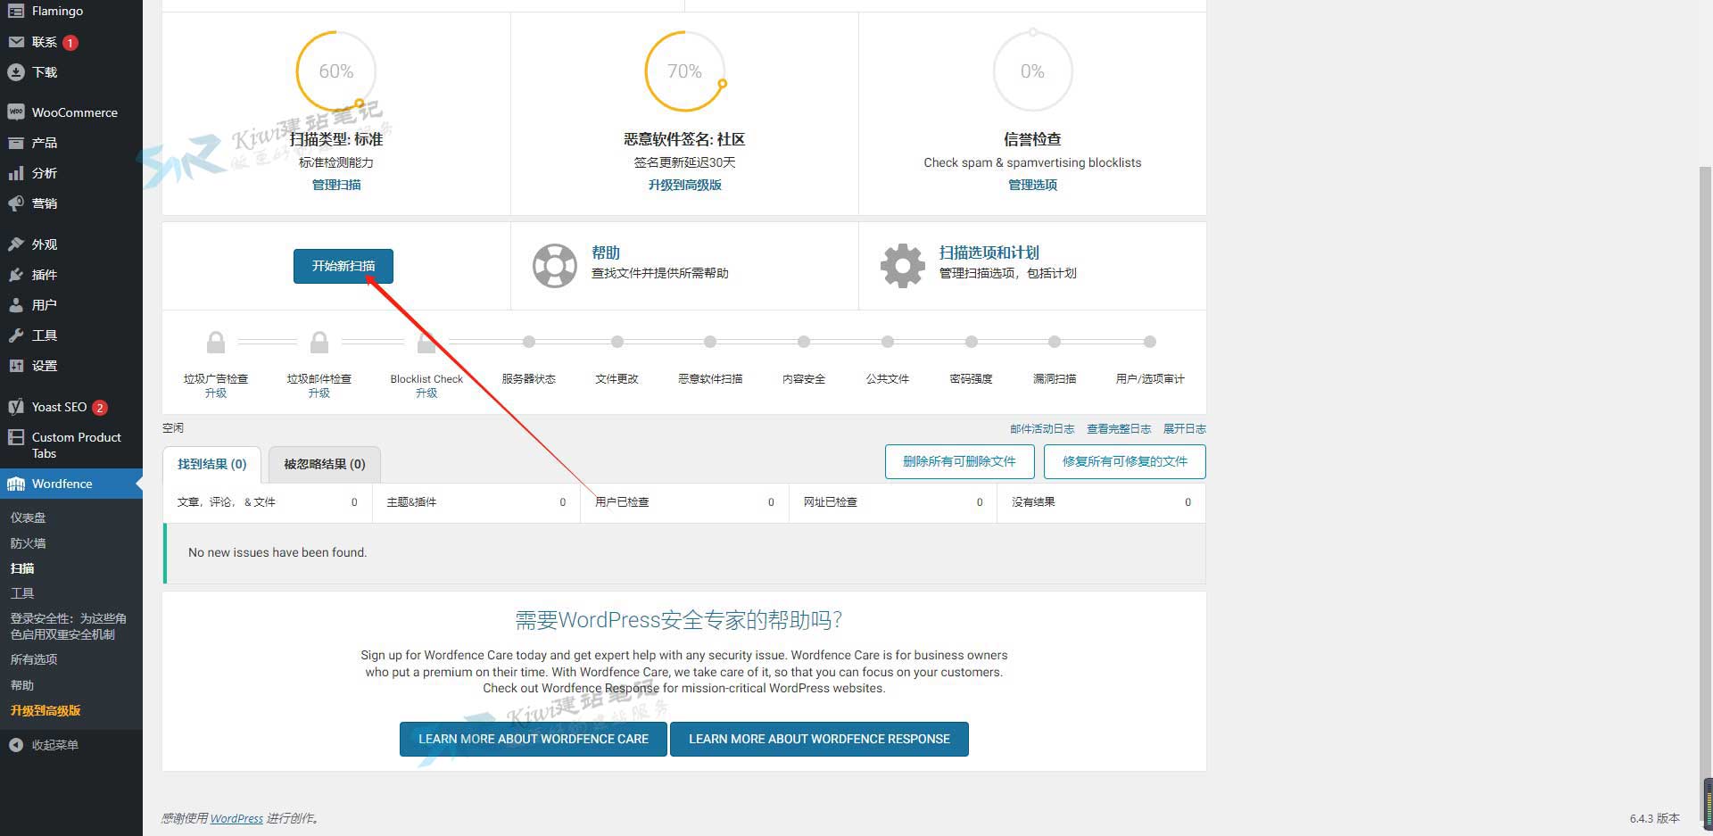Click 升级 under 垃圾广告检查

(x=216, y=393)
